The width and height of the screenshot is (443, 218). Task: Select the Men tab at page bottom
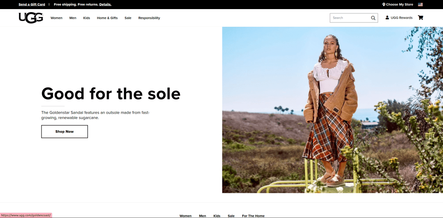point(202,216)
